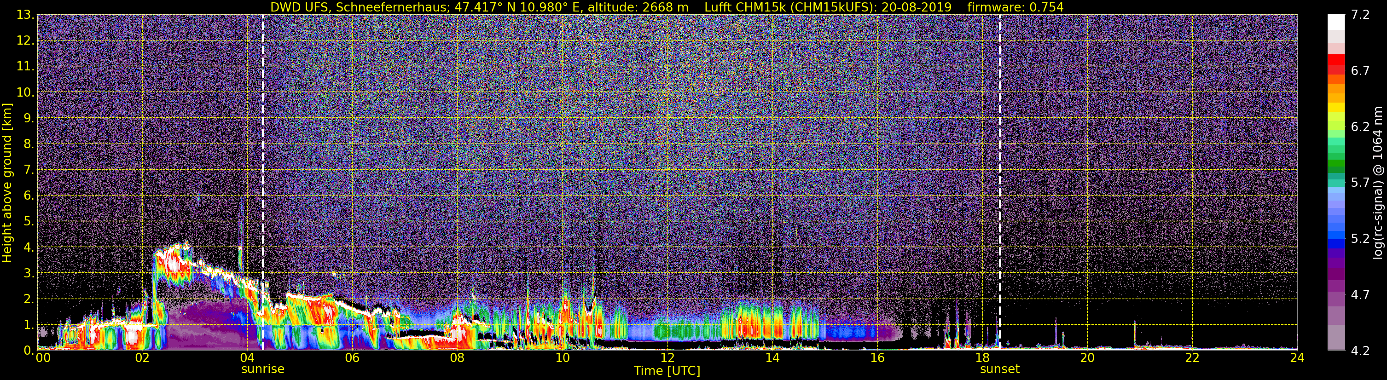Click the height axis tick label '4.'
Viewport: 1387px width, 380px height.
(29, 247)
